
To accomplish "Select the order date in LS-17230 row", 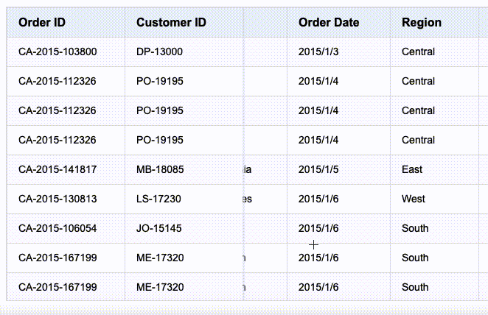I will coord(318,199).
